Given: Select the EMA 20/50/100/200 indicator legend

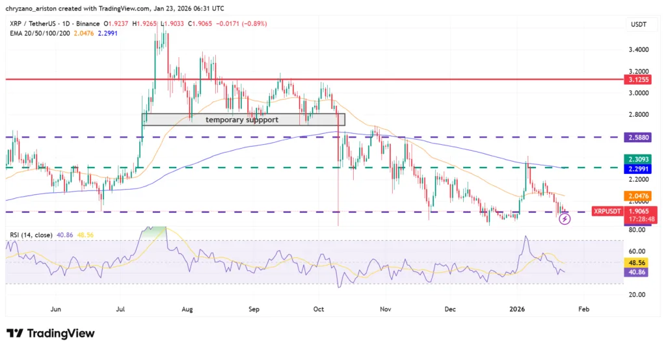Looking at the screenshot, I should pos(40,33).
